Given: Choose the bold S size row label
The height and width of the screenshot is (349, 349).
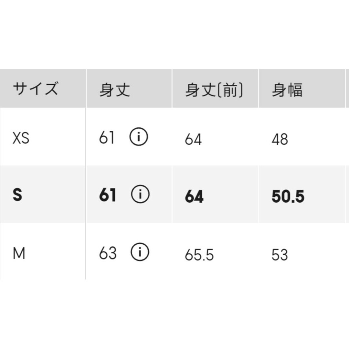Looking at the screenshot, I should coord(17,195).
